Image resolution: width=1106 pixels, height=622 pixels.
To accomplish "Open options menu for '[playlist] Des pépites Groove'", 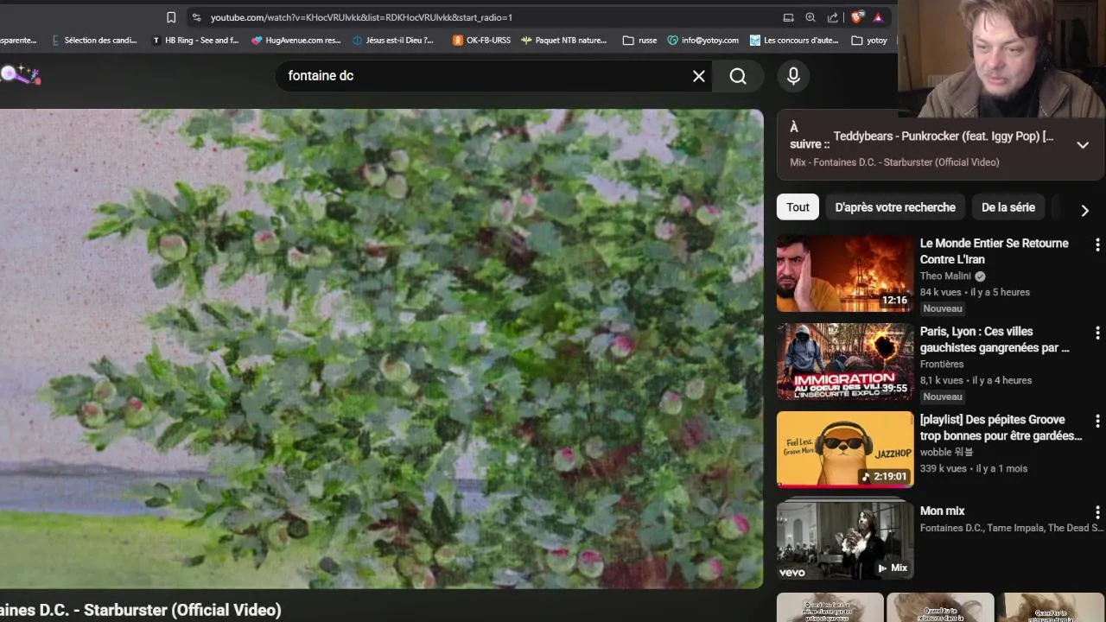I will click(1097, 421).
